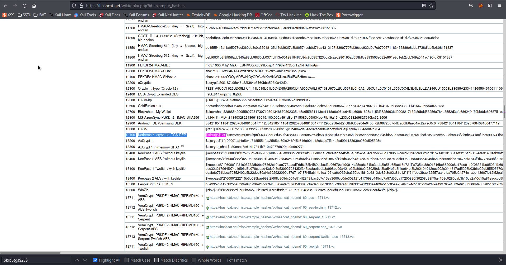Image resolution: width=506 pixels, height=265 pixels.
Task: Open the Kali Tools bookmark
Action: pos(85,15)
